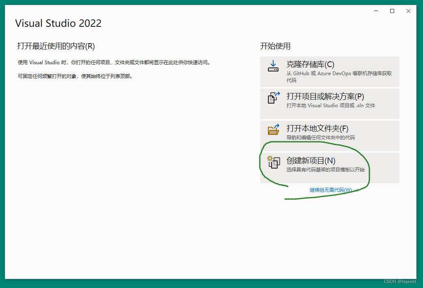Select 创建新项目(N) title
Screen dimensions: 423x288
tap(311, 160)
